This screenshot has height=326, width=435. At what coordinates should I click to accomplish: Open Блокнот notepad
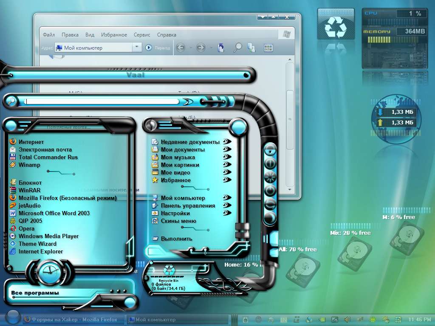click(x=26, y=183)
